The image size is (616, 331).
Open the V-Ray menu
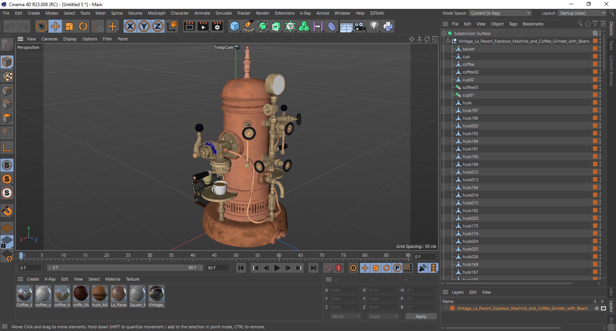coord(305,13)
